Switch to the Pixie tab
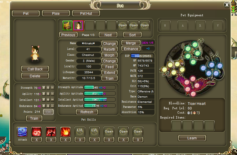 56,13
